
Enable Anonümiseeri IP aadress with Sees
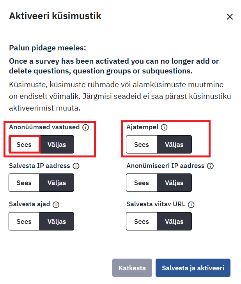point(142,183)
